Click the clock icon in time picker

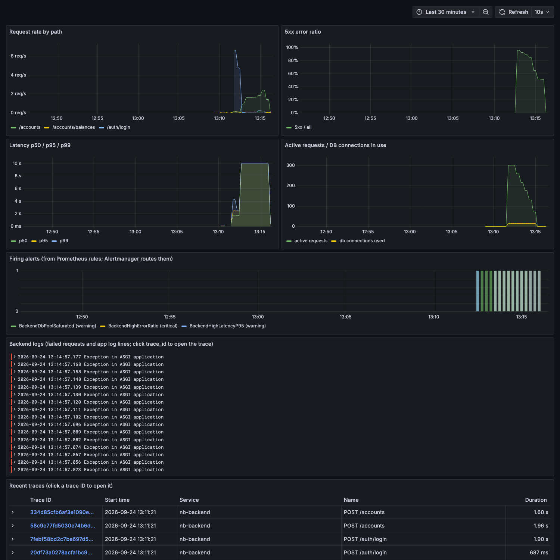pos(419,12)
